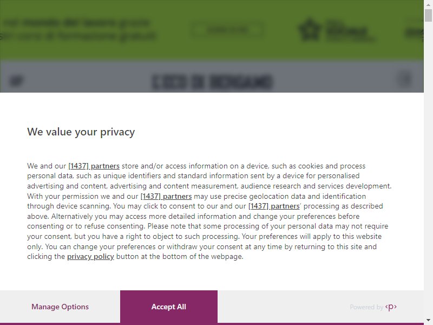Click the blurred banner text about free courses

point(78,30)
